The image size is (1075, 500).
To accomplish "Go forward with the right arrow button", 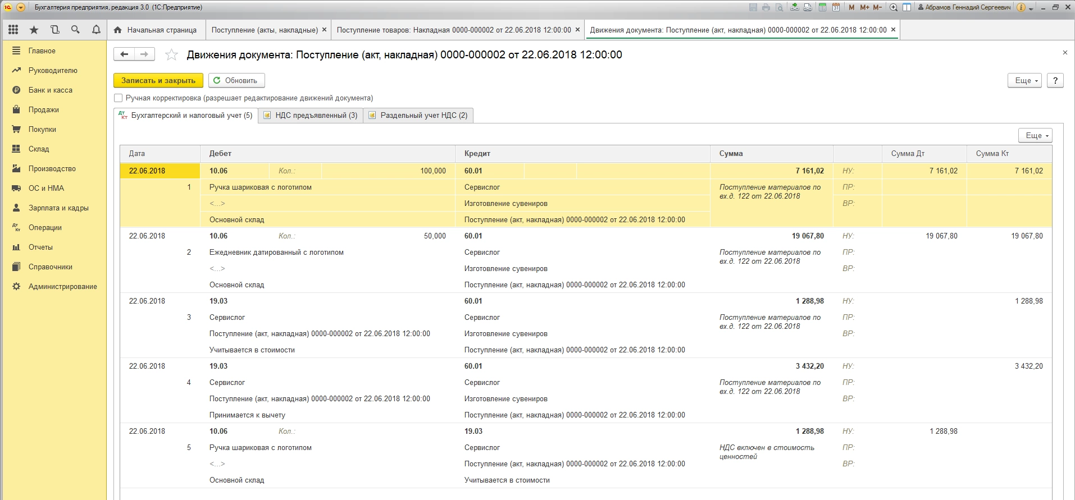I will pos(144,54).
